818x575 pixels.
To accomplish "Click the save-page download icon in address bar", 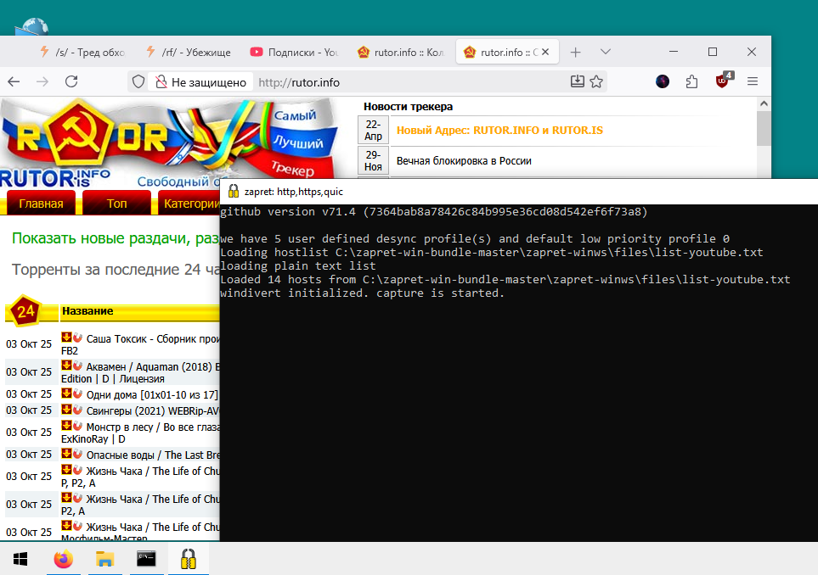I will click(x=578, y=81).
